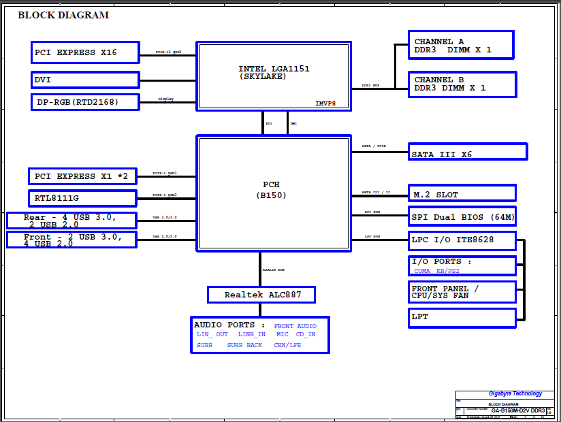The width and height of the screenshot is (561, 422).
Task: Select the AUDIO PORTS block
Action: (260, 335)
